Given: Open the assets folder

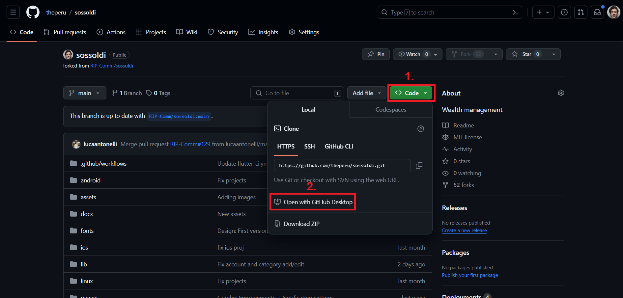Looking at the screenshot, I should pos(88,197).
